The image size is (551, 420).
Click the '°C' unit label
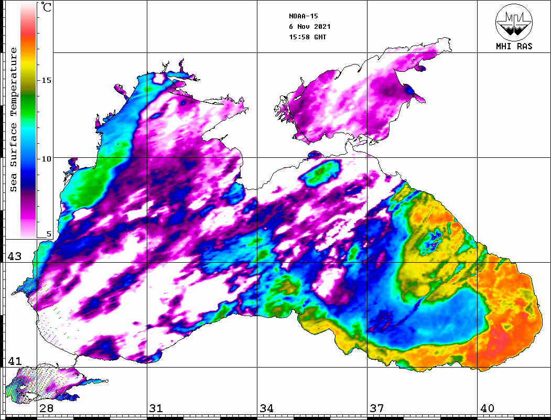(x=46, y=7)
